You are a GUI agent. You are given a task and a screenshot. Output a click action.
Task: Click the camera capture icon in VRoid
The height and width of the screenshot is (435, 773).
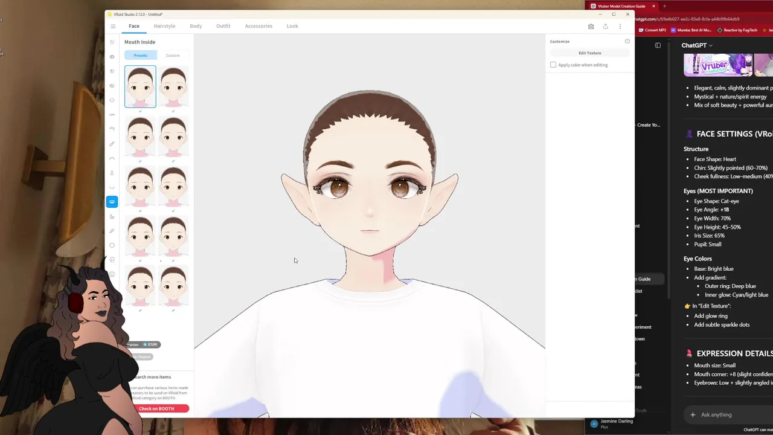(x=591, y=26)
